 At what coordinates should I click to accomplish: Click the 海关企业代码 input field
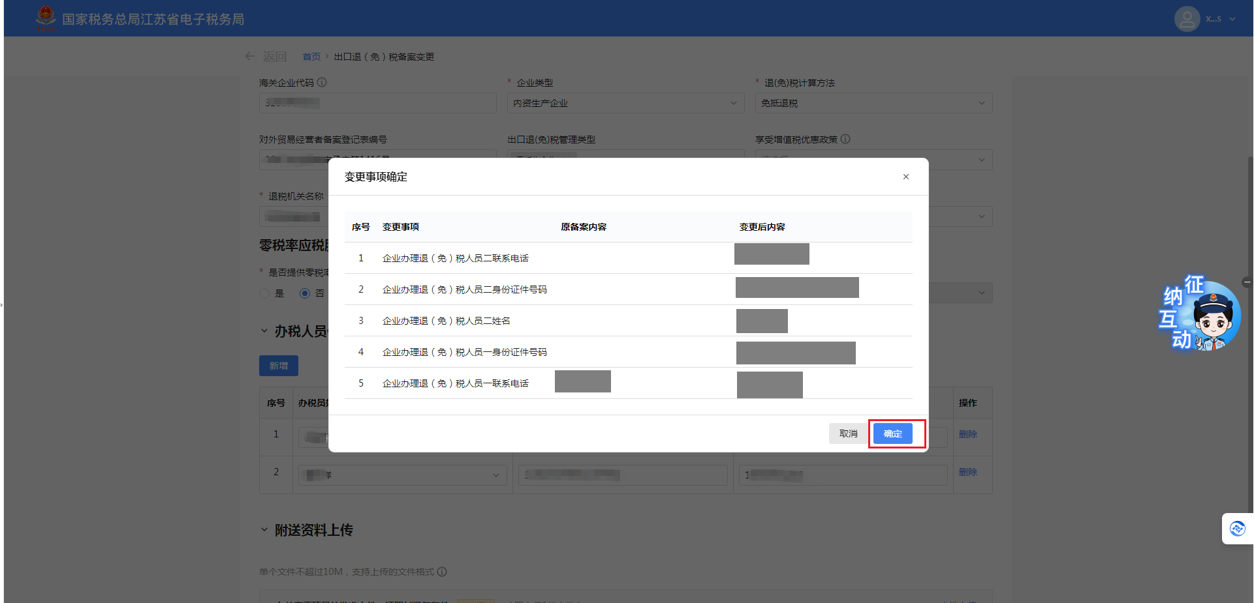click(377, 103)
